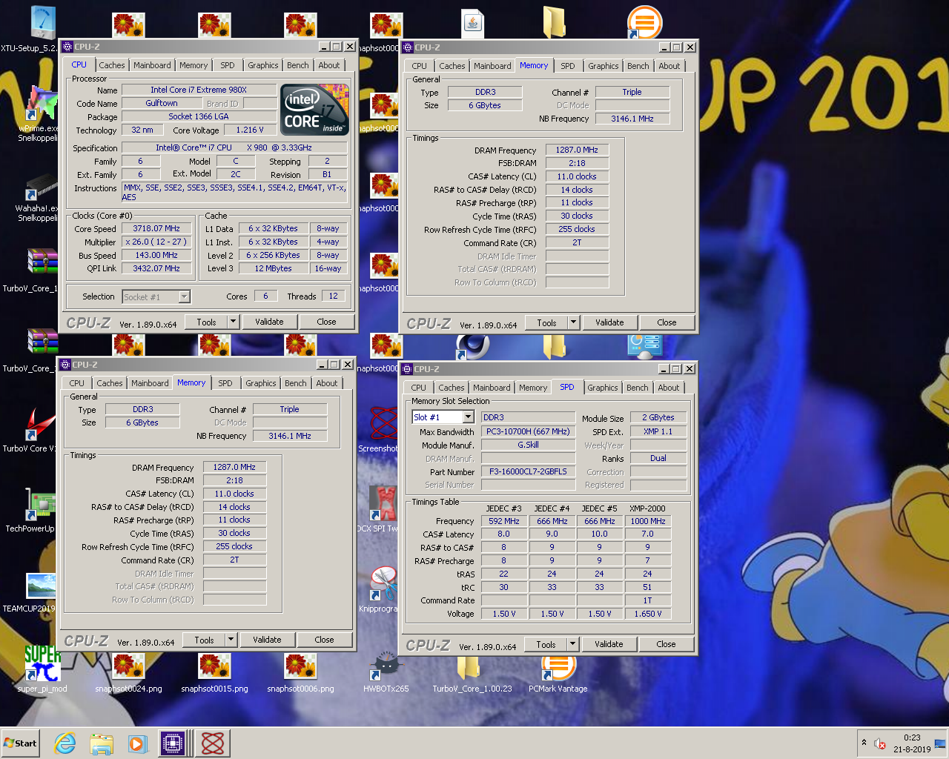Click the Core Speed 3718.07 MHz field
Image resolution: width=949 pixels, height=759 pixels.
tap(156, 228)
